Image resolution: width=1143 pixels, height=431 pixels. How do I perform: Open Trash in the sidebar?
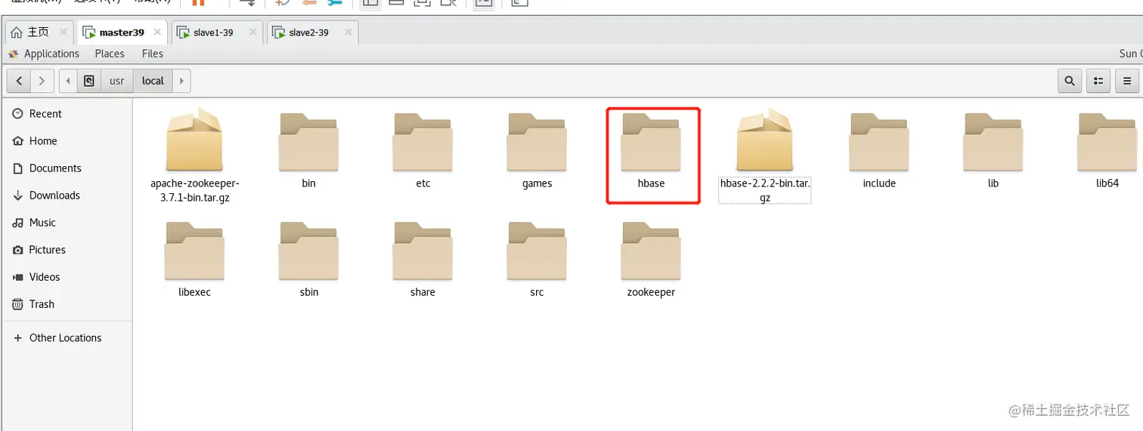(67, 304)
